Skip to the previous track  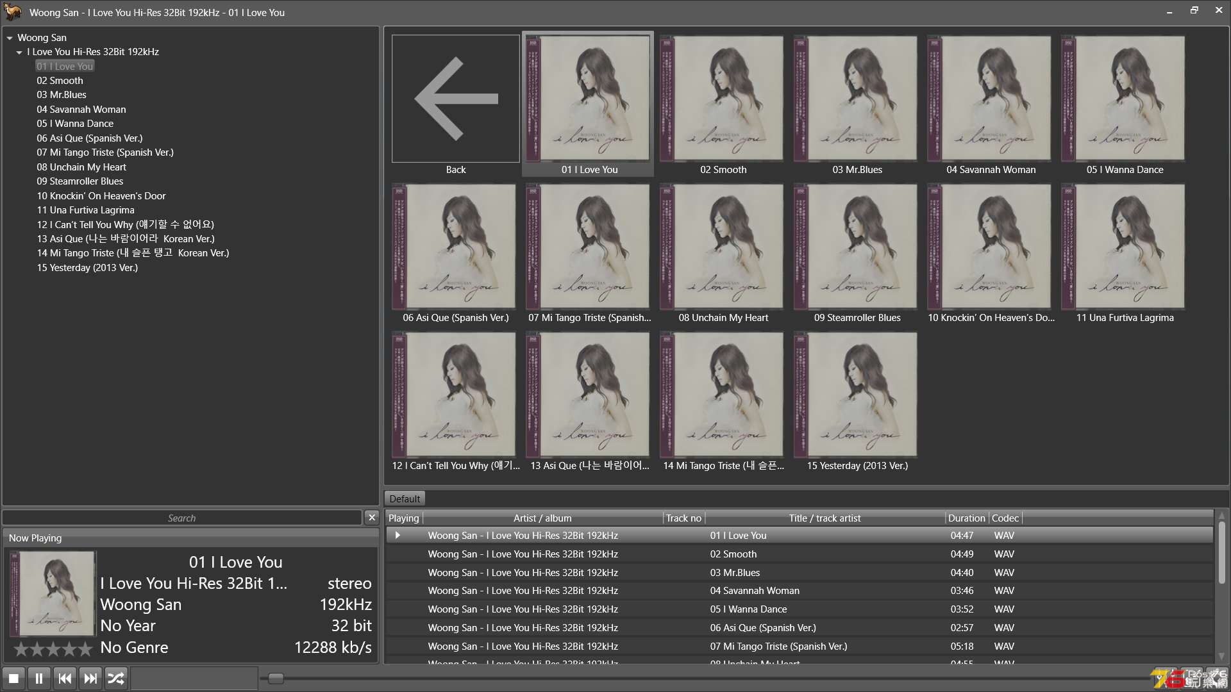pyautogui.click(x=65, y=678)
